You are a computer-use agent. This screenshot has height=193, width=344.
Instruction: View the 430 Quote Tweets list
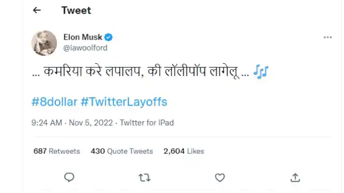click(x=122, y=151)
